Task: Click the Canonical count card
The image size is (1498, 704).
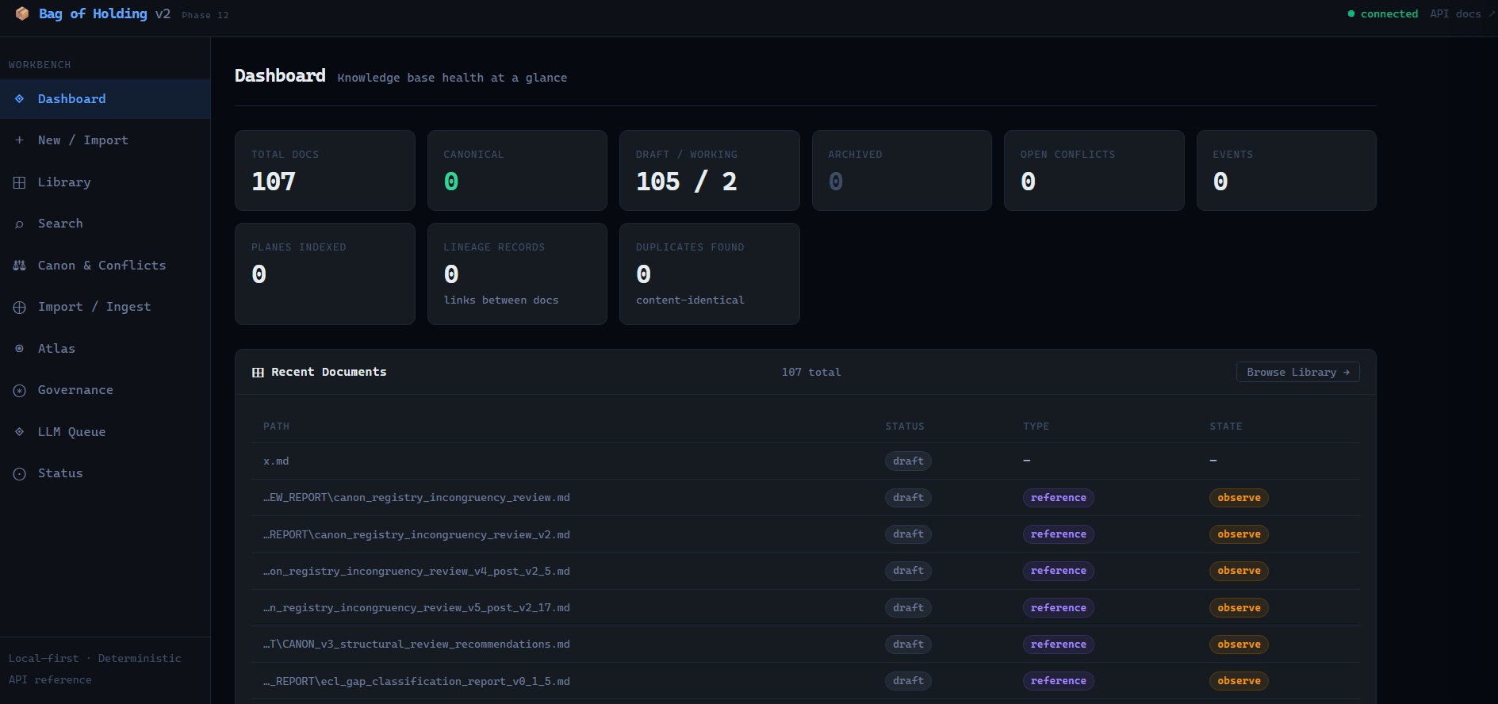Action: [x=517, y=170]
